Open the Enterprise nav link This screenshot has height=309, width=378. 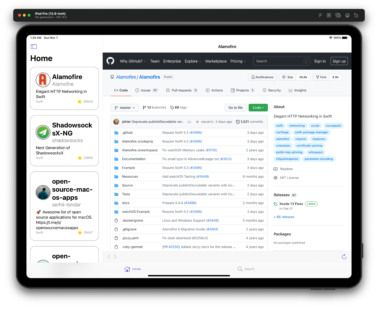172,61
